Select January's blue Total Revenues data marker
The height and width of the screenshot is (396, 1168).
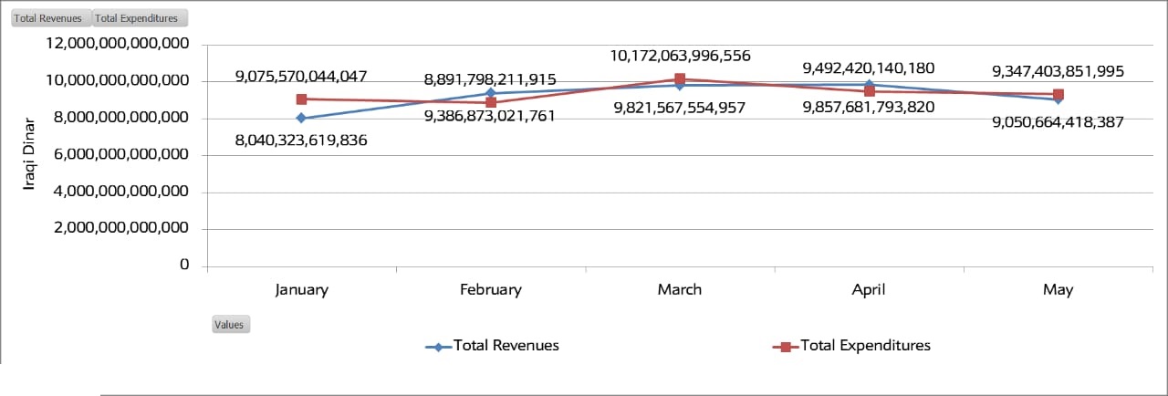[301, 118]
